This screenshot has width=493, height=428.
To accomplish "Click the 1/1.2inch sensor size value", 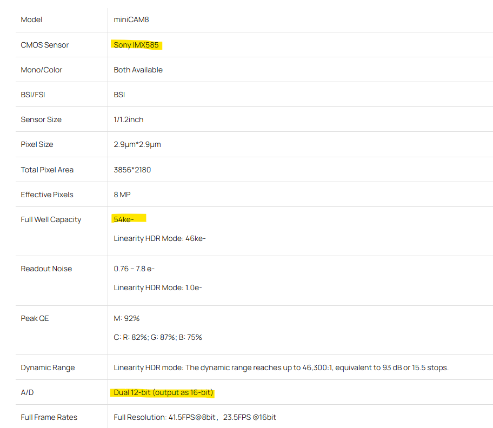I will (x=129, y=119).
